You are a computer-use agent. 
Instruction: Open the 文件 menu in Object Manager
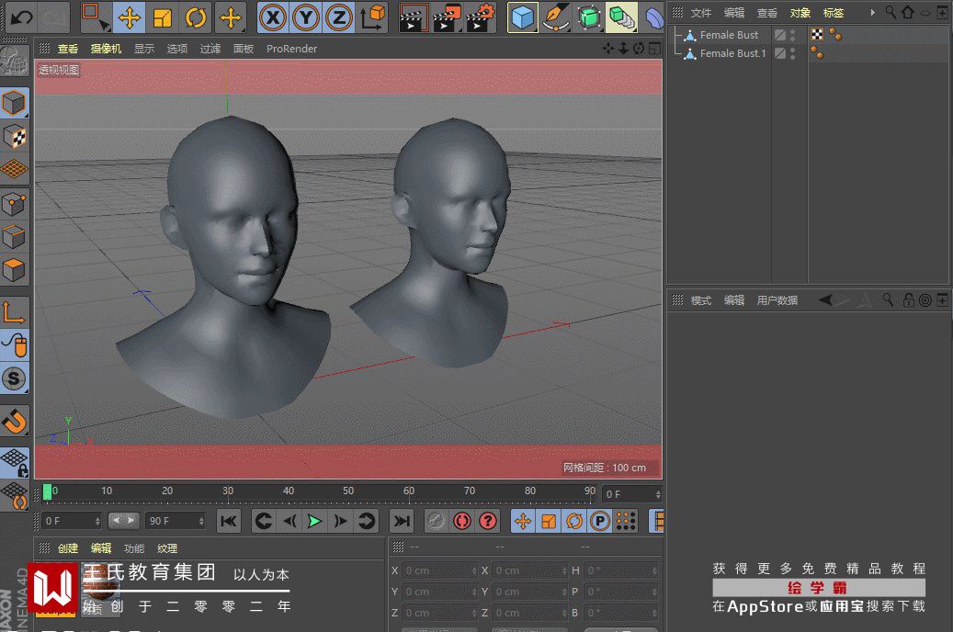tap(701, 13)
